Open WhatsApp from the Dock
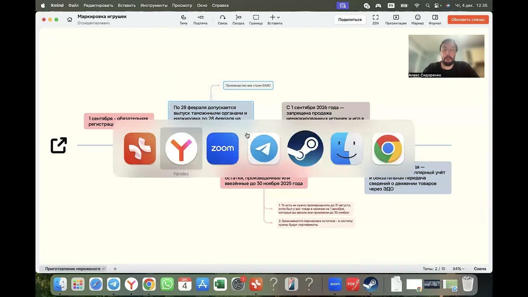This screenshot has width=528, height=297. pos(167,284)
